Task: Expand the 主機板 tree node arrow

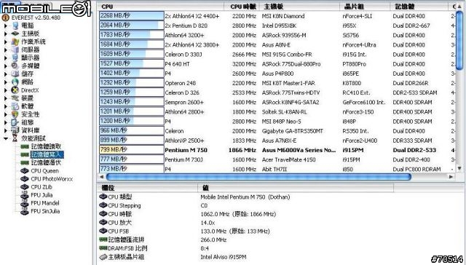Action: 6,34
